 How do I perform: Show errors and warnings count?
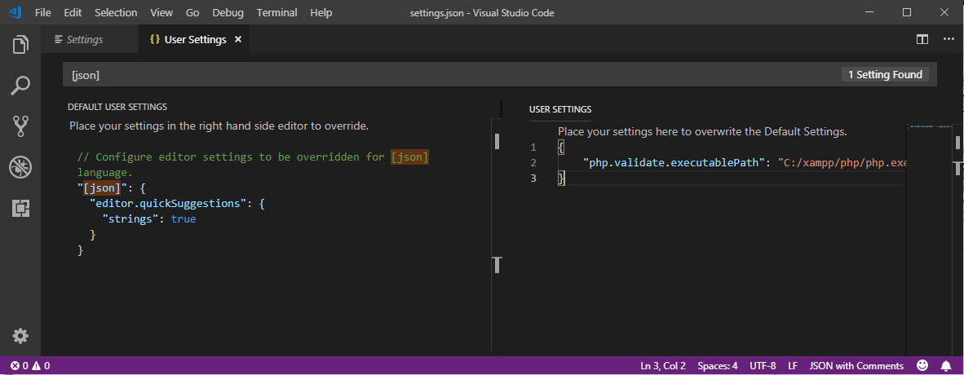pos(30,366)
